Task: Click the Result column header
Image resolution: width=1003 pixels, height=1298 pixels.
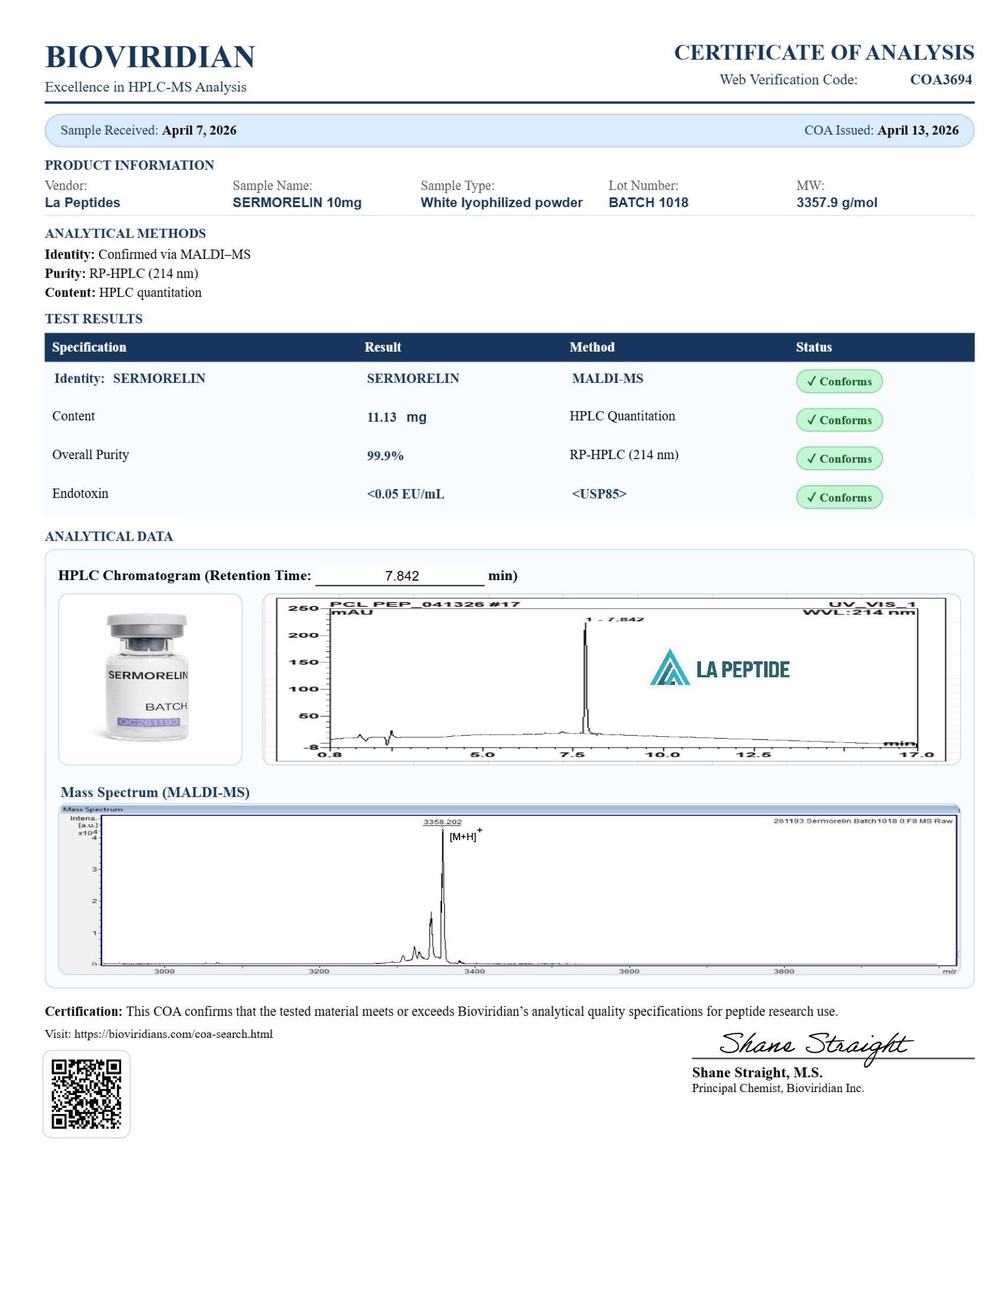Action: (x=382, y=347)
